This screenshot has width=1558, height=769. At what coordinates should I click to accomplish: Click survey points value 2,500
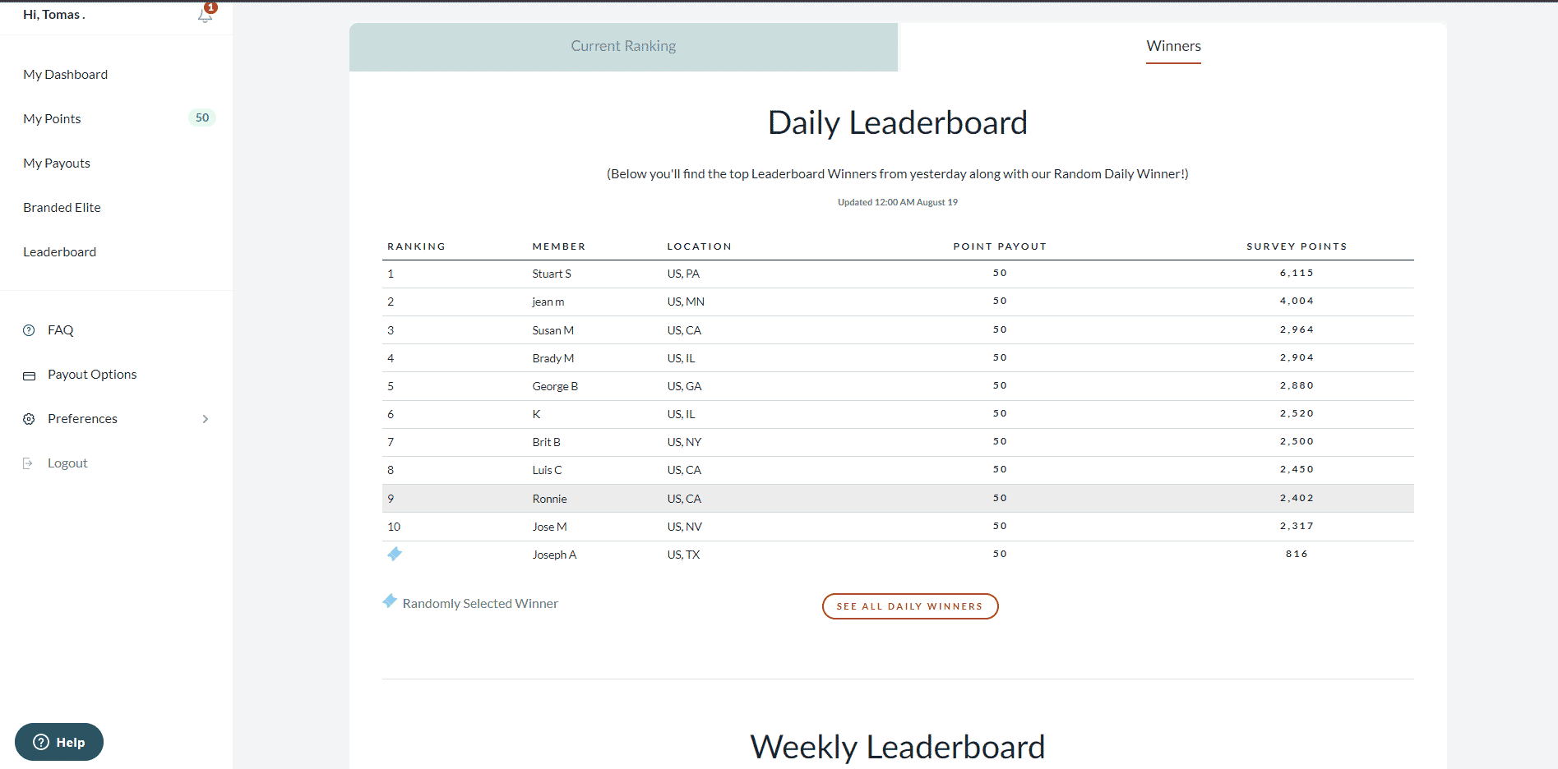click(x=1297, y=442)
